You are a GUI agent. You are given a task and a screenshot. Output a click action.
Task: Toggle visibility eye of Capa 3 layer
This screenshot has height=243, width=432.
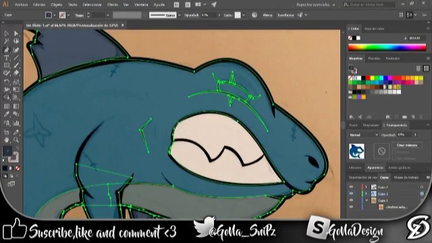[351, 194]
